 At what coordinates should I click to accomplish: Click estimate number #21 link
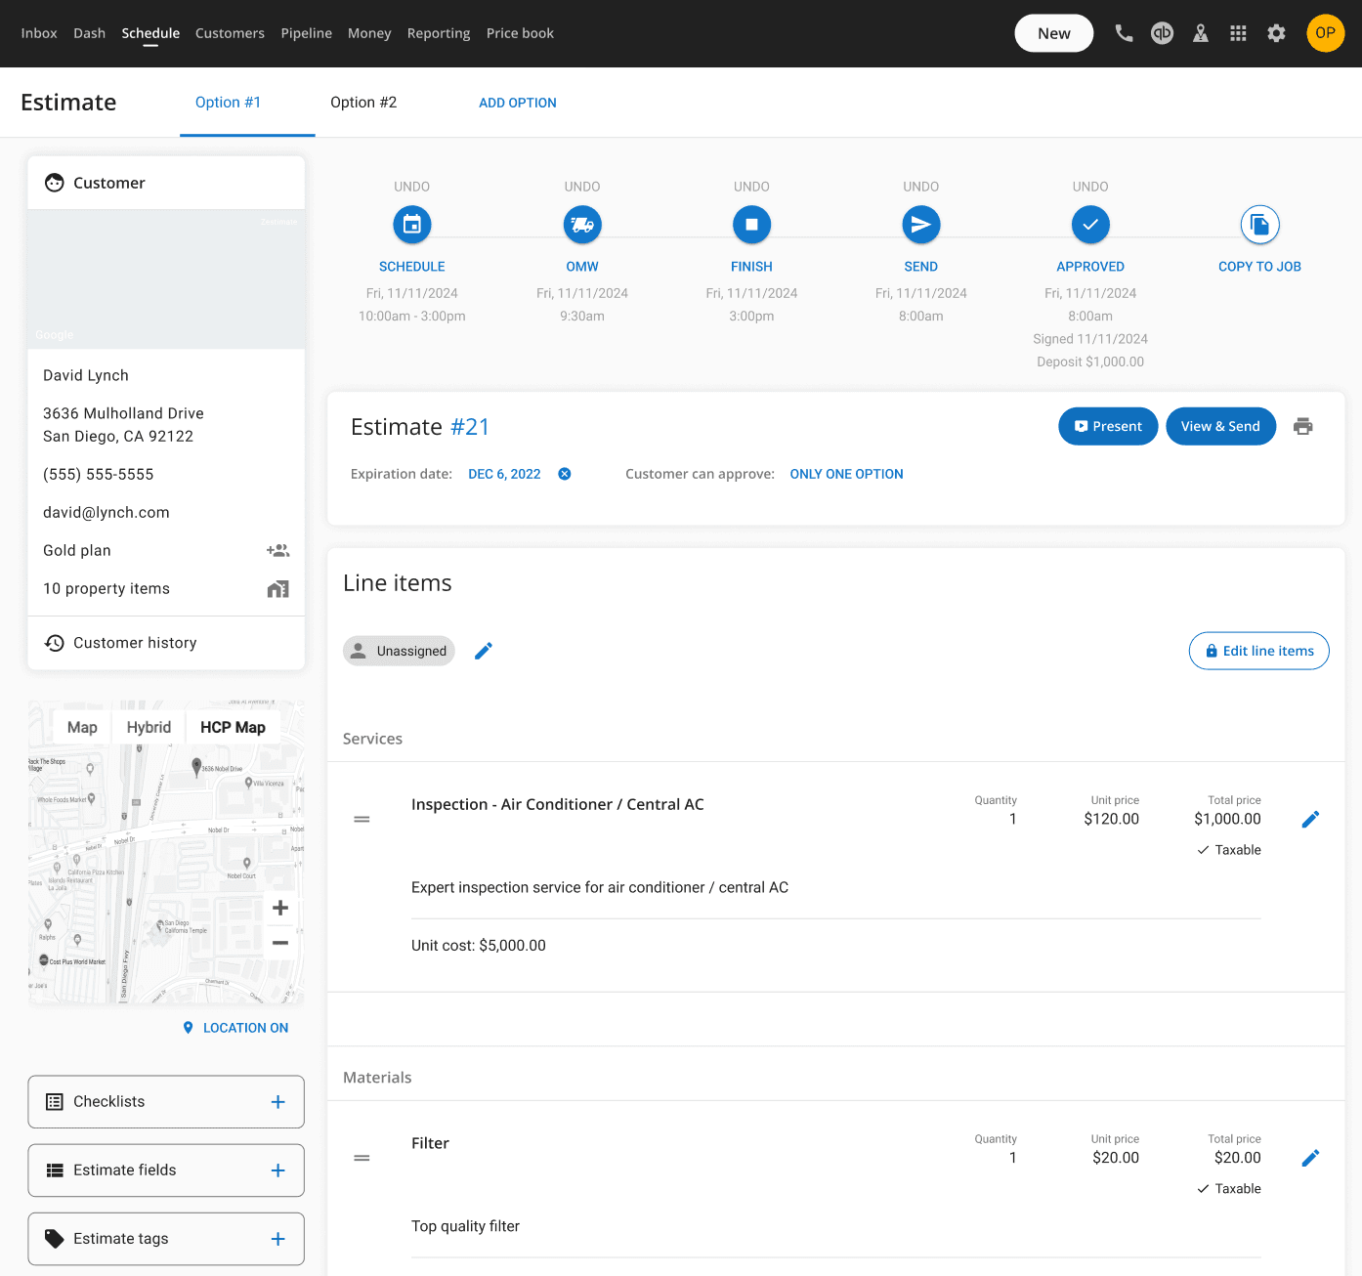point(470,427)
